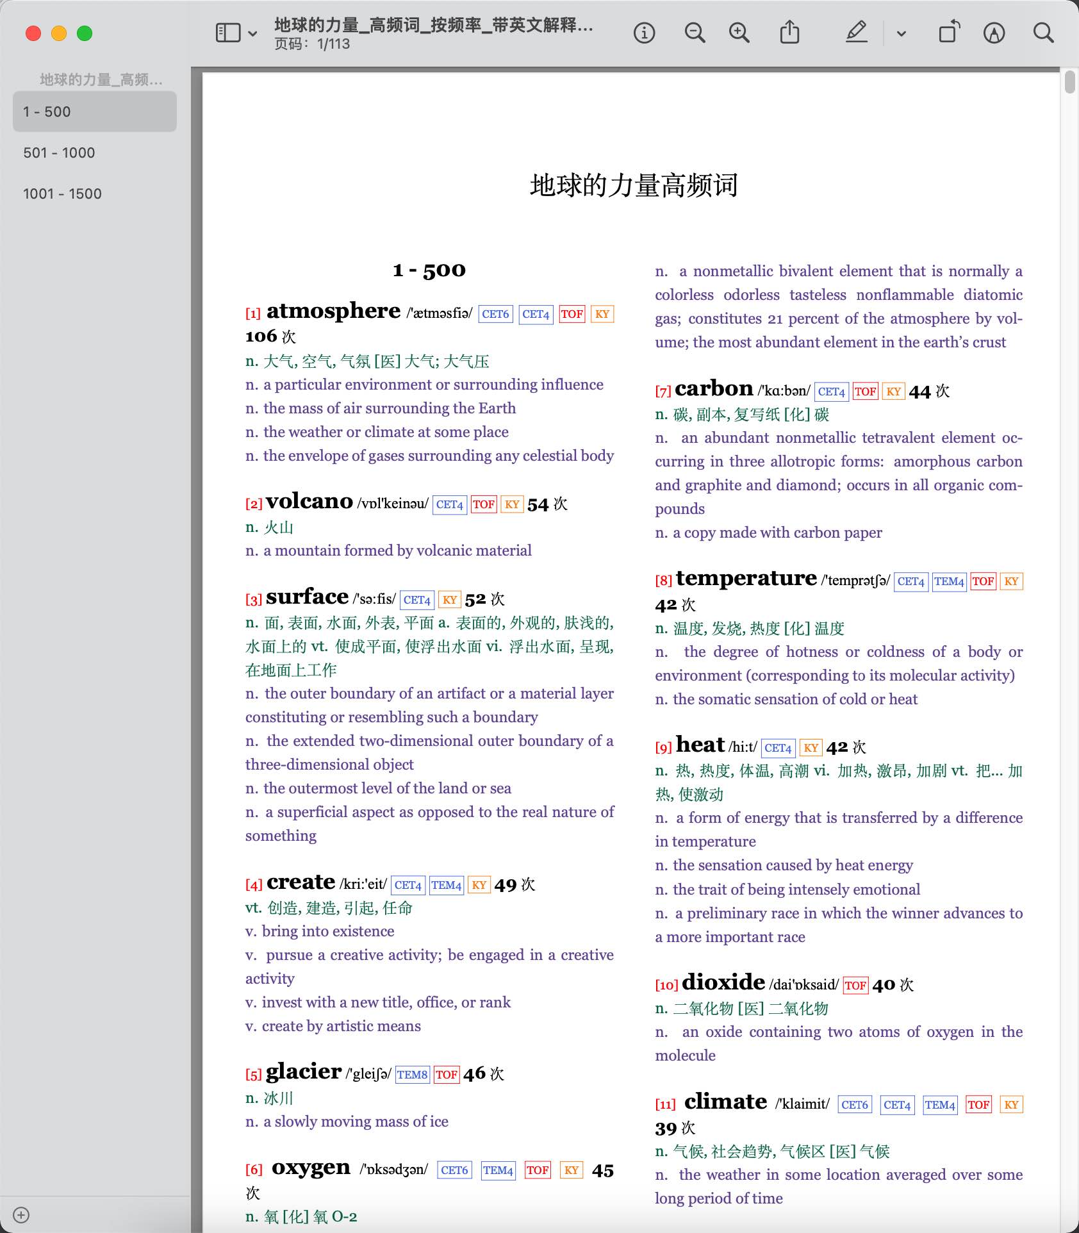Click the word "surface" entry

(x=307, y=597)
